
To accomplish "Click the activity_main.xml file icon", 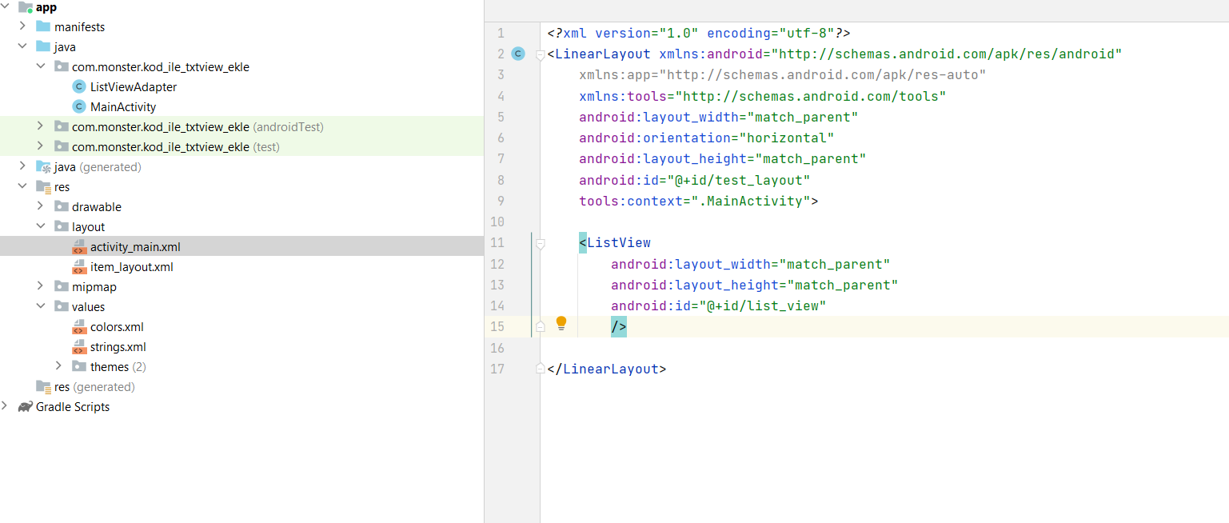I will pos(78,246).
